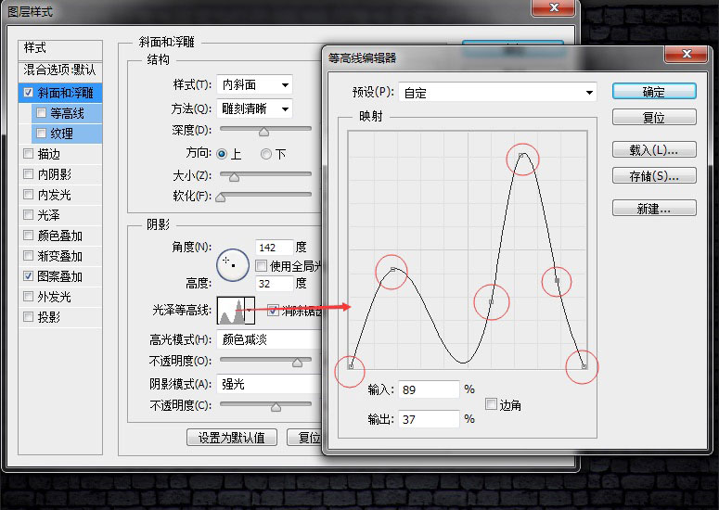
Task: Click highlight 不透明度(O) slider handle
Action: coord(297,363)
